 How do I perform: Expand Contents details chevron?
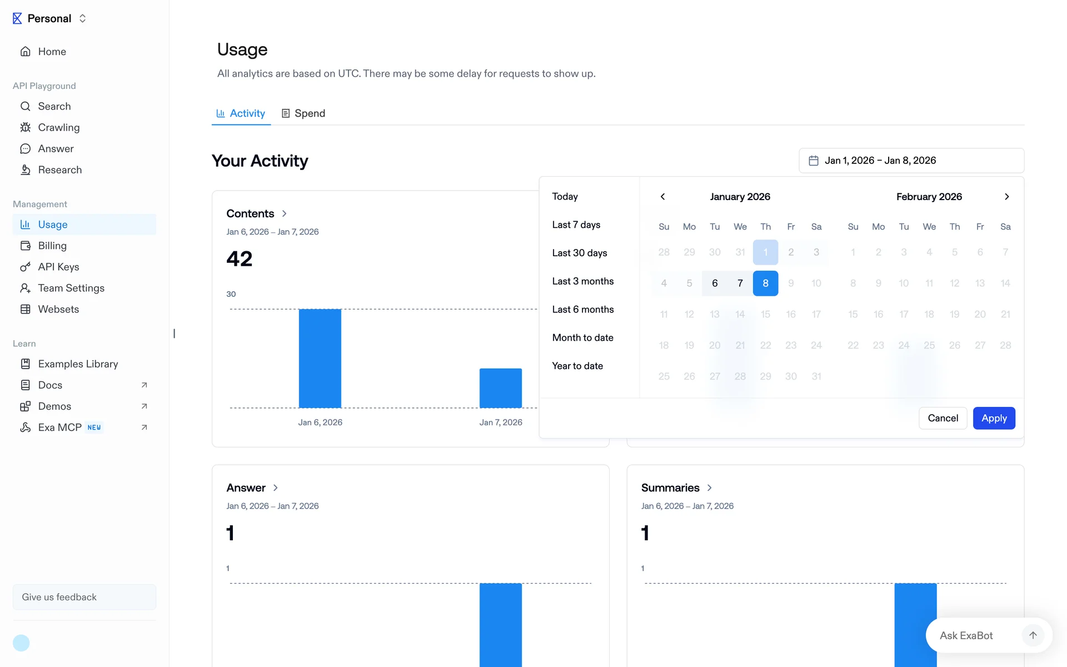[285, 213]
